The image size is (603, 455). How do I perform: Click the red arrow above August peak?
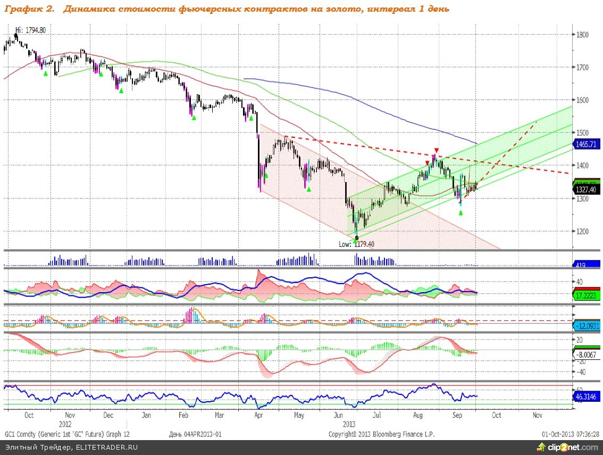point(436,150)
